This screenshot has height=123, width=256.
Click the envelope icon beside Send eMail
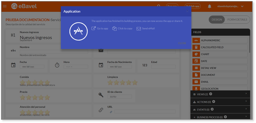[139, 29]
